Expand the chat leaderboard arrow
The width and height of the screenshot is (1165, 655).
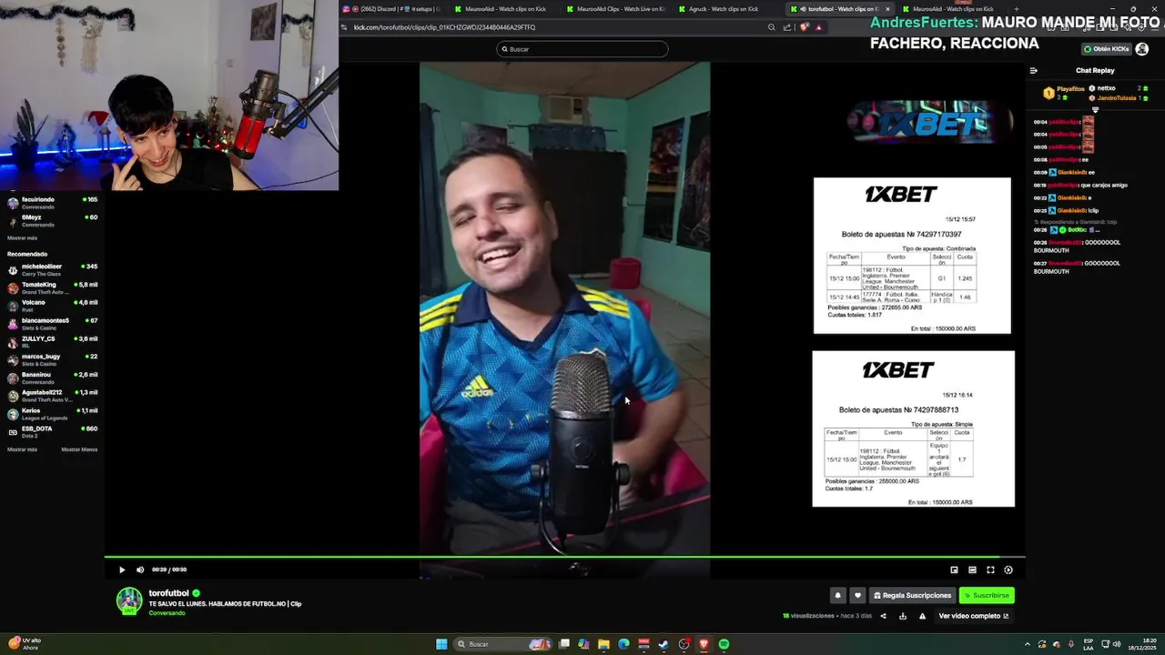pyautogui.click(x=1095, y=109)
